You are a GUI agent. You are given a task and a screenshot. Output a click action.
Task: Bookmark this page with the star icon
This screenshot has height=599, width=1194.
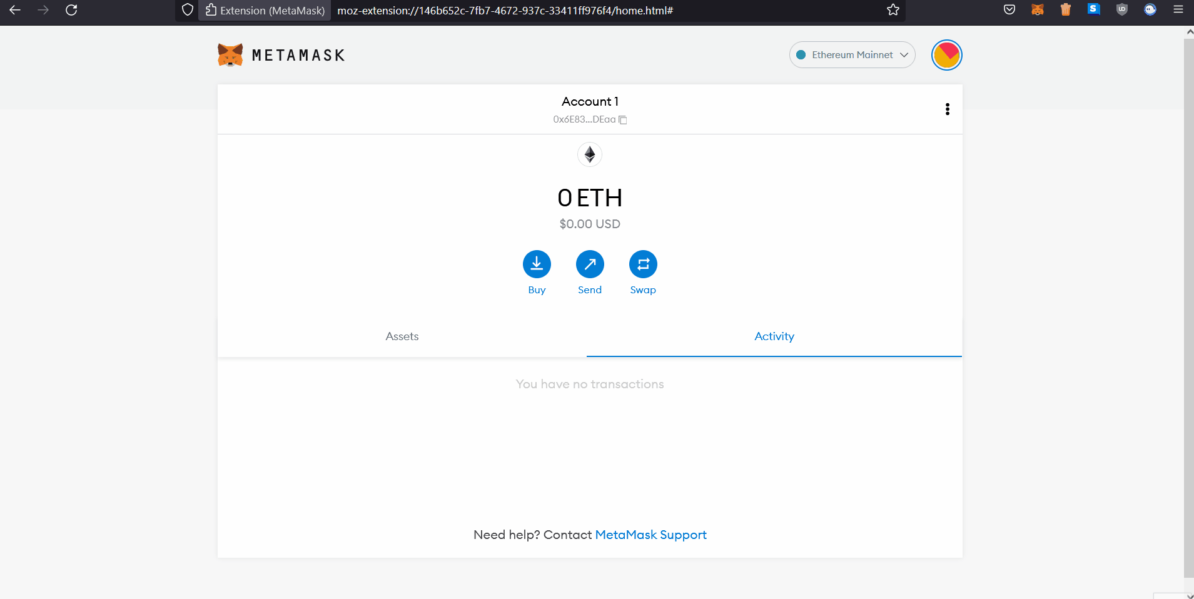click(893, 10)
